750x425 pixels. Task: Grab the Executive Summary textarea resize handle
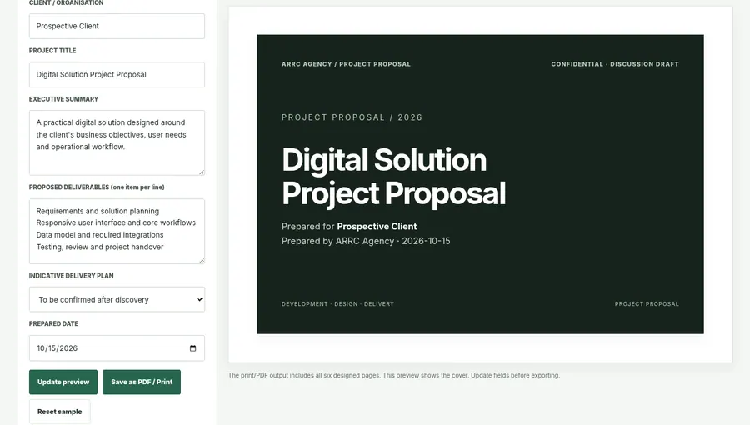[x=202, y=172]
